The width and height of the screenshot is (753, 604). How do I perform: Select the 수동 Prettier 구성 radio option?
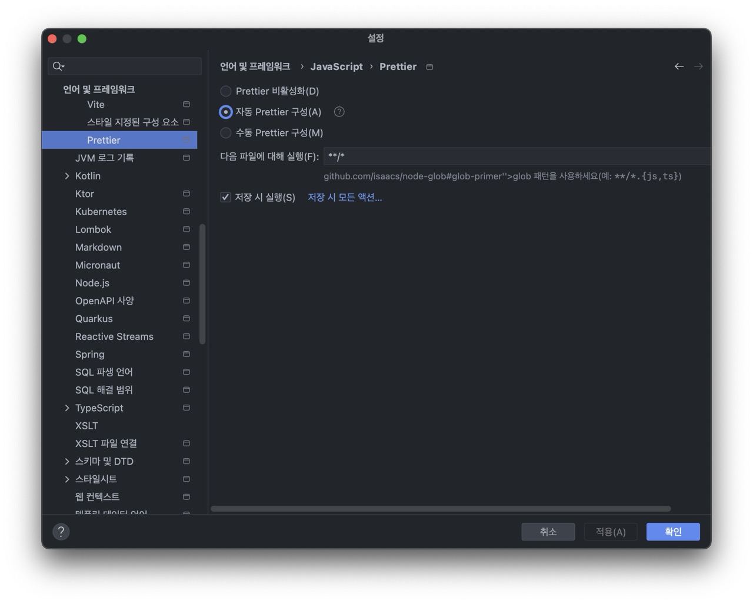tap(226, 133)
